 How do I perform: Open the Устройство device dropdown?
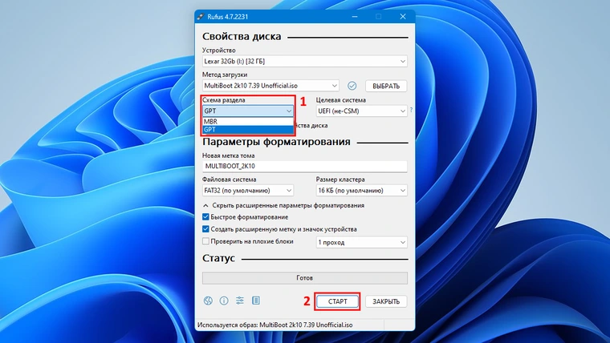(305, 62)
